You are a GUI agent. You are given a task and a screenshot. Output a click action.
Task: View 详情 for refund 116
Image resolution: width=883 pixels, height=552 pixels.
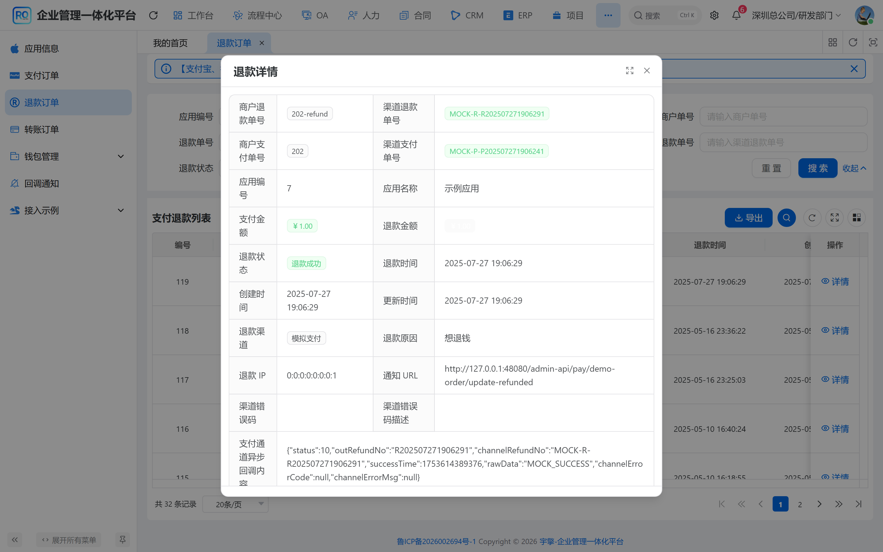click(835, 429)
